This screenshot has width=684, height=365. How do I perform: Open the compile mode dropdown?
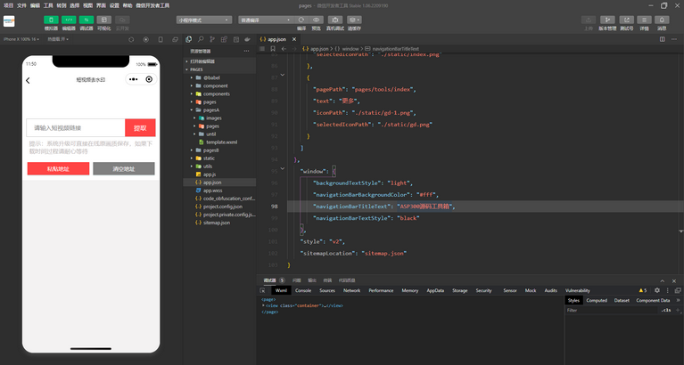[x=266, y=19]
